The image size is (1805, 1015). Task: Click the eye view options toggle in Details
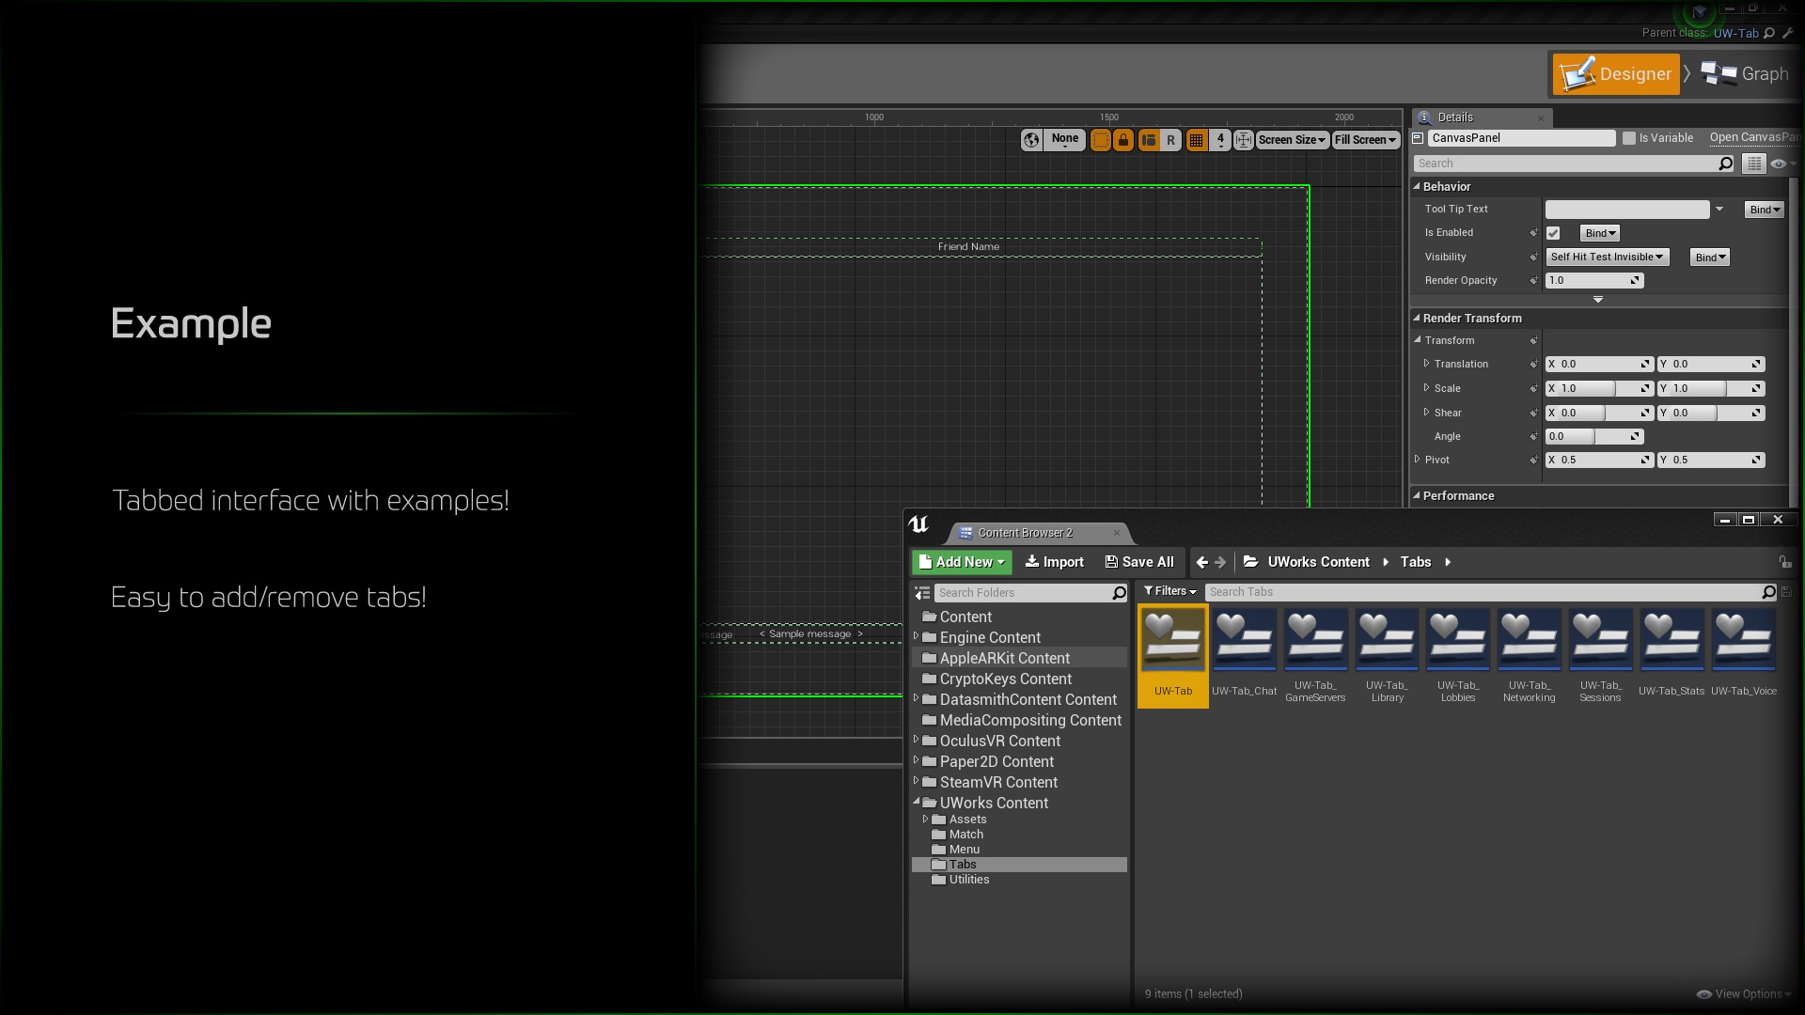1780,164
